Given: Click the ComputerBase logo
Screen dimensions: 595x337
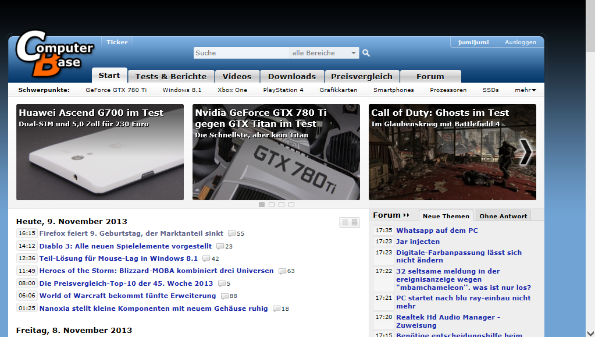Looking at the screenshot, I should click(x=54, y=54).
